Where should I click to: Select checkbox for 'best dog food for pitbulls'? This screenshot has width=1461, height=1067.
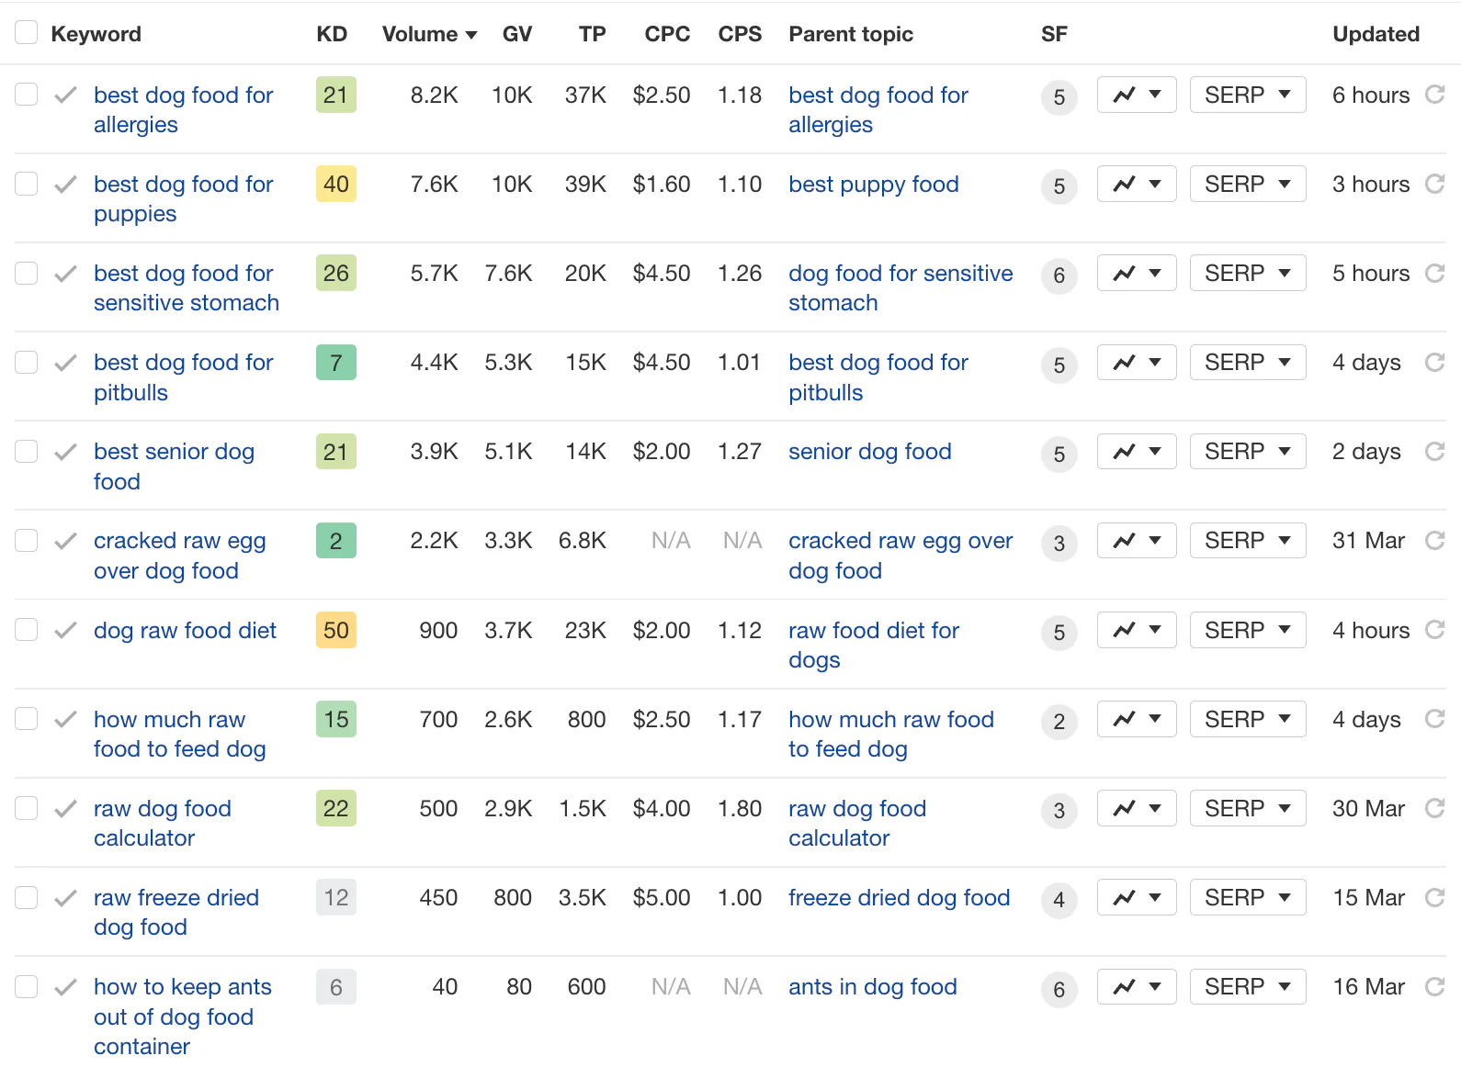(26, 361)
